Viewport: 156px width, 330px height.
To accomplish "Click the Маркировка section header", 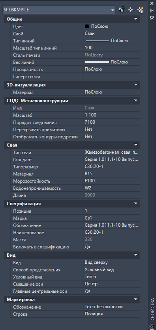I will coord(72,299).
